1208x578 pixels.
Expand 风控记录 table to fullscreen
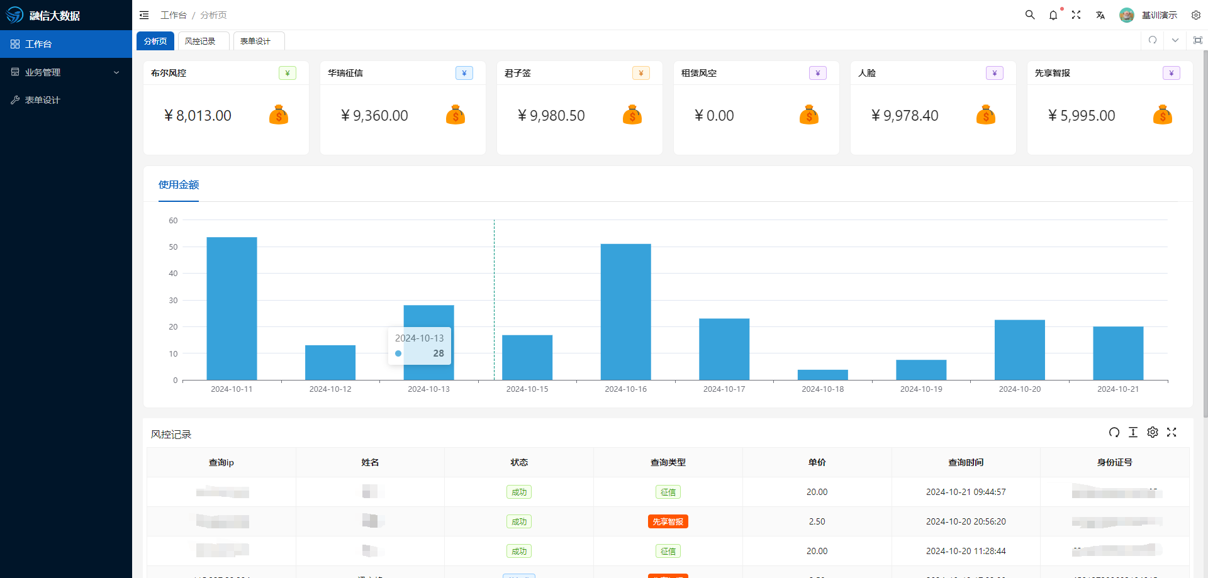point(1172,432)
